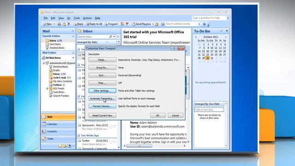Image resolution: width=295 pixels, height=166 pixels.
Task: Click the help question button in dialog title bar
Action: [174, 48]
